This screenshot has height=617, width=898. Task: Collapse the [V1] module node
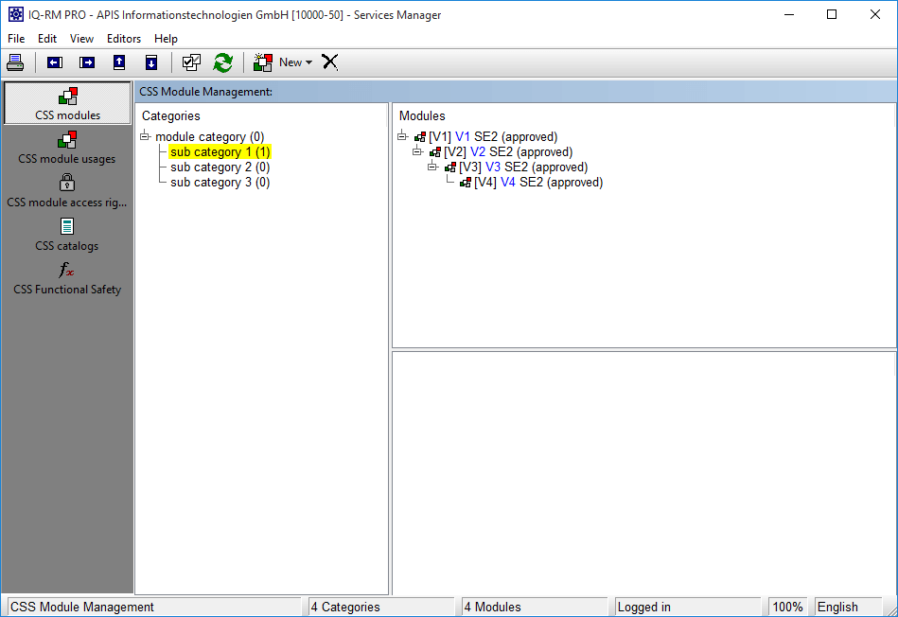(x=402, y=136)
